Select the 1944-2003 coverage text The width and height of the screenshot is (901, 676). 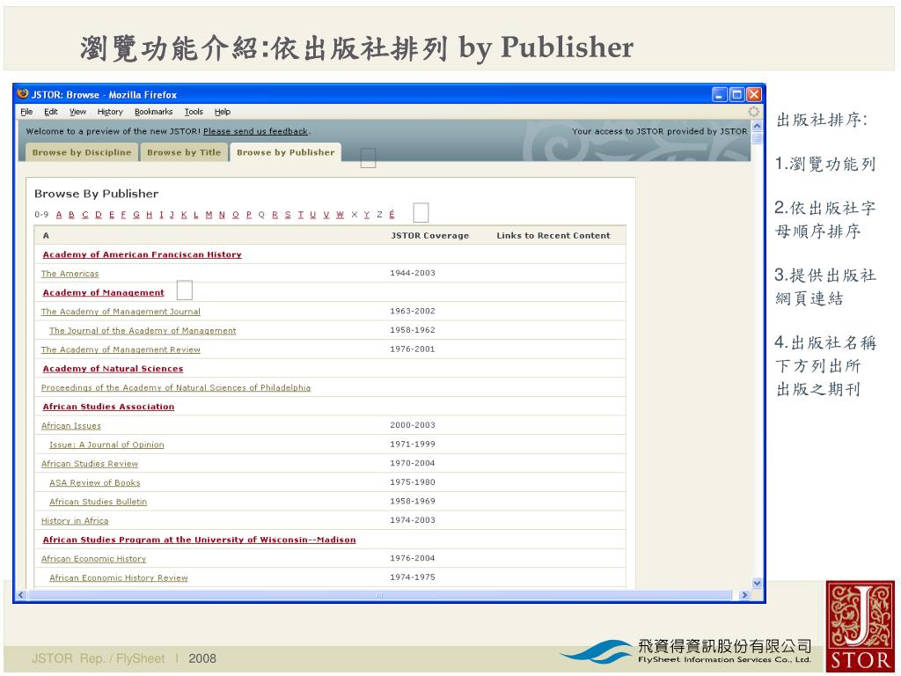tap(413, 273)
